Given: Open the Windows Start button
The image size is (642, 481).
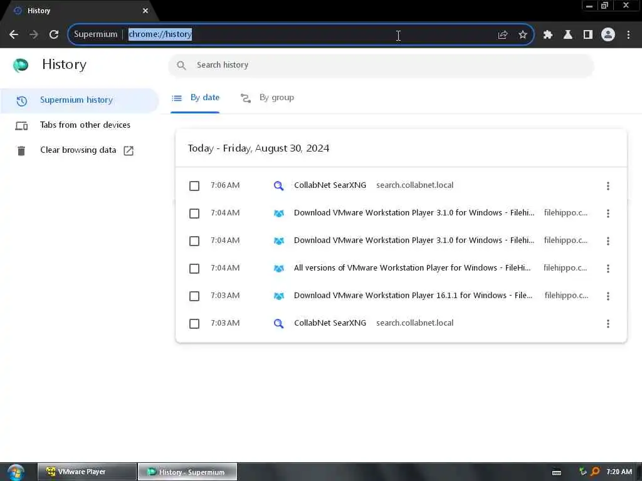Looking at the screenshot, I should pyautogui.click(x=16, y=472).
